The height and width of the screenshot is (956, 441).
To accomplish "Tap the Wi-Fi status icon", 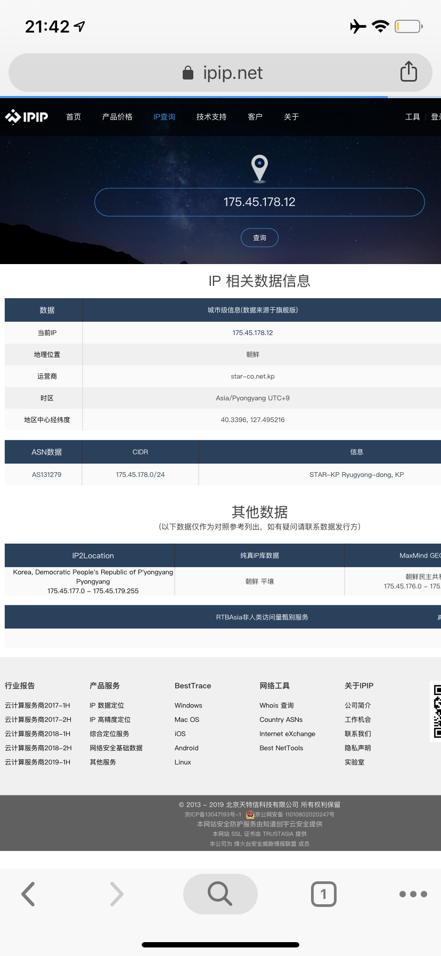I will (380, 26).
